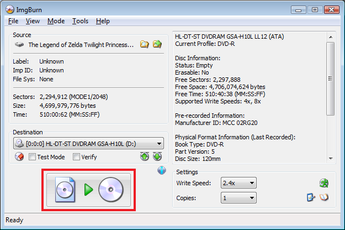This screenshot has width=345, height=230.
Task: Click the disc info vertical scrollbar thumb
Action: (x=331, y=79)
